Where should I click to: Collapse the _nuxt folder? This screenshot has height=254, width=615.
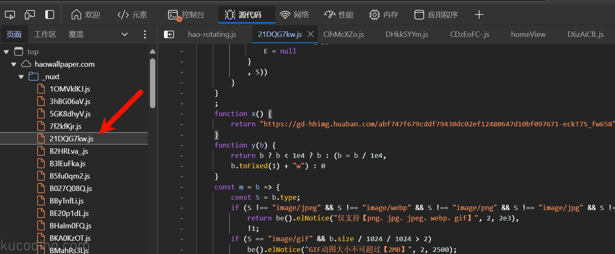[x=21, y=77]
